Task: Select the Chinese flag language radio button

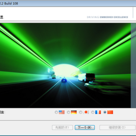Action: (105, 112)
